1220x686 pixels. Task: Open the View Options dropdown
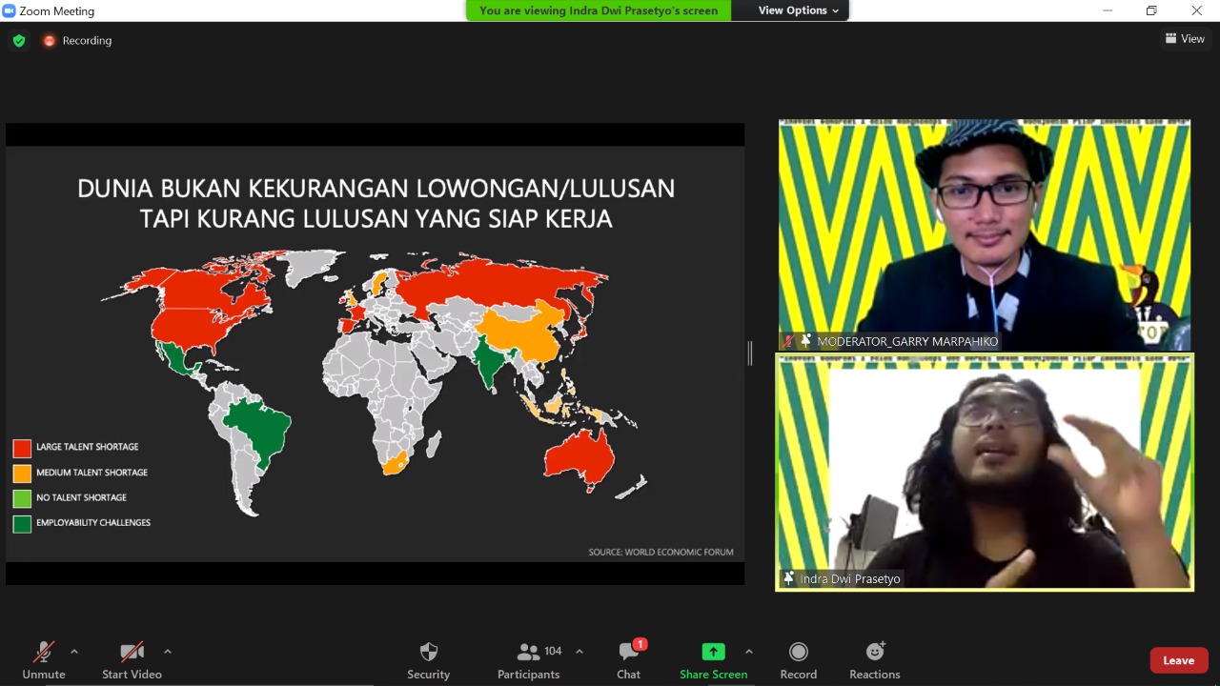[798, 10]
